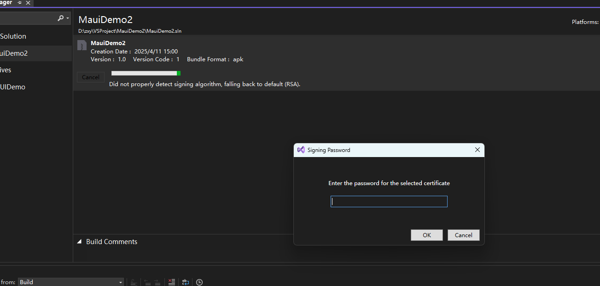Click Clear All output icon
The height and width of the screenshot is (286, 600).
(x=172, y=282)
